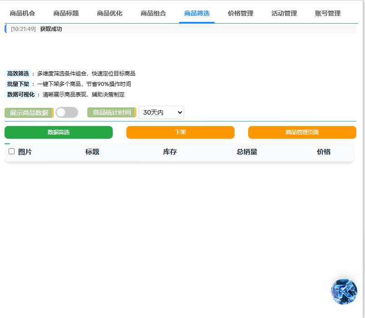This screenshot has width=365, height=318.
Task: Click the 总销量 column header
Action: [x=247, y=151]
